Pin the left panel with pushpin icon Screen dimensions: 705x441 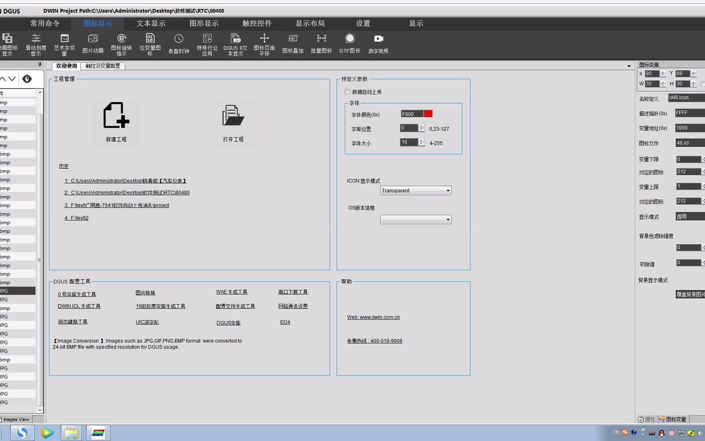(40, 65)
